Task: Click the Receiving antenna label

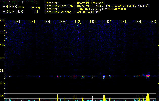Action: (58, 12)
